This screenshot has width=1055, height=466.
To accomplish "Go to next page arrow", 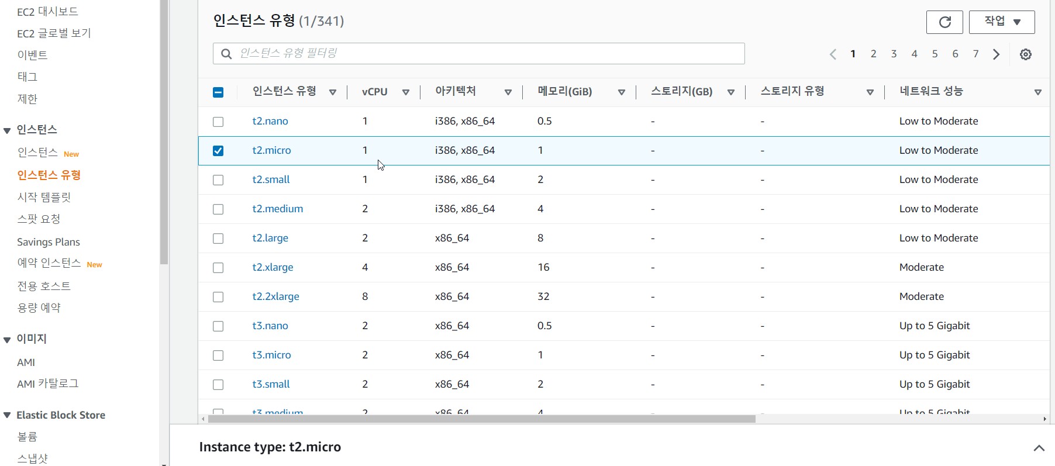I will tap(997, 54).
